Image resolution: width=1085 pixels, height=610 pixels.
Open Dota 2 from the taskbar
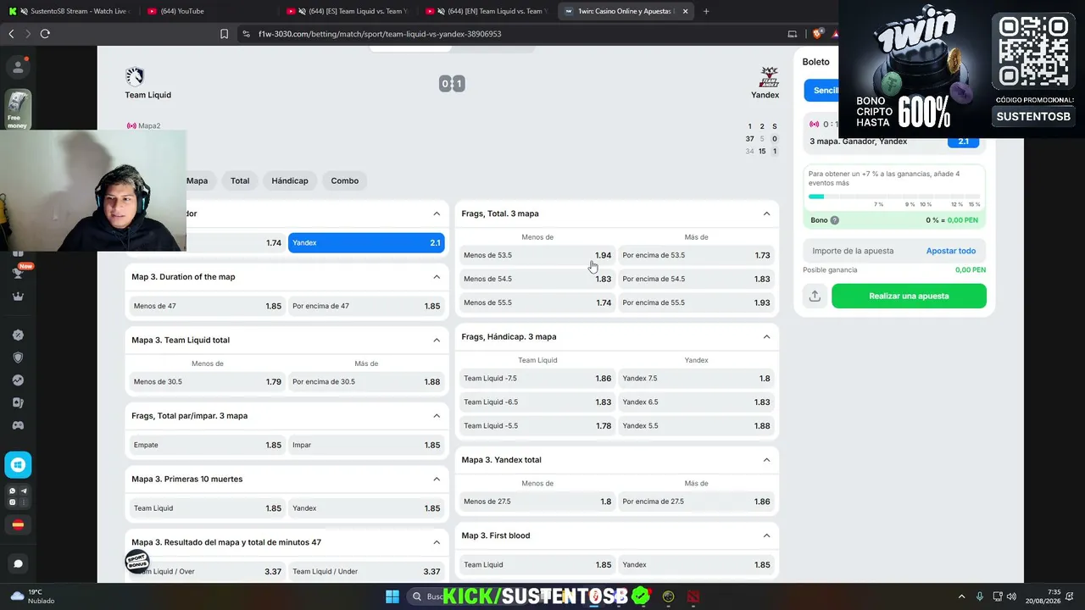click(694, 596)
